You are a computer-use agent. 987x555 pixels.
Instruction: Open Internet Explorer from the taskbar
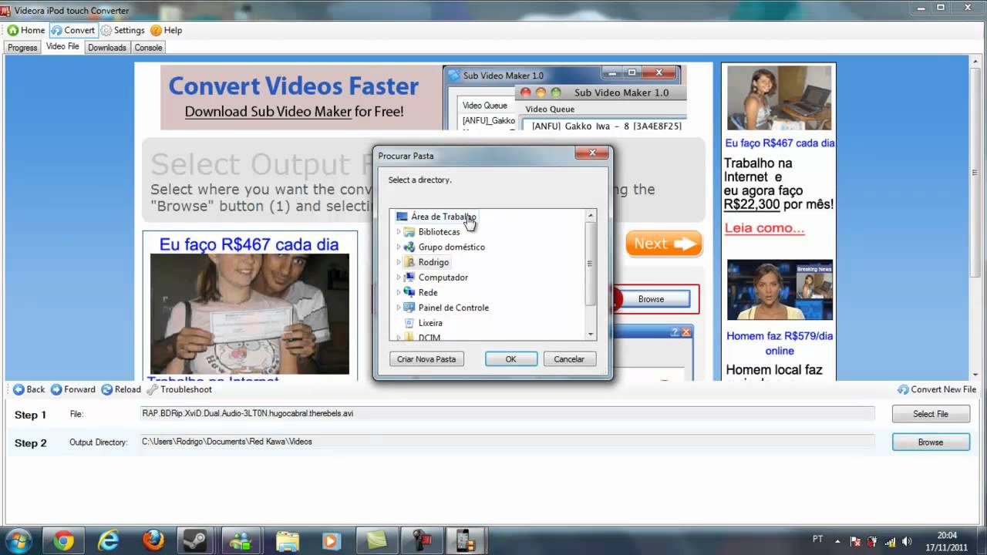coord(108,541)
